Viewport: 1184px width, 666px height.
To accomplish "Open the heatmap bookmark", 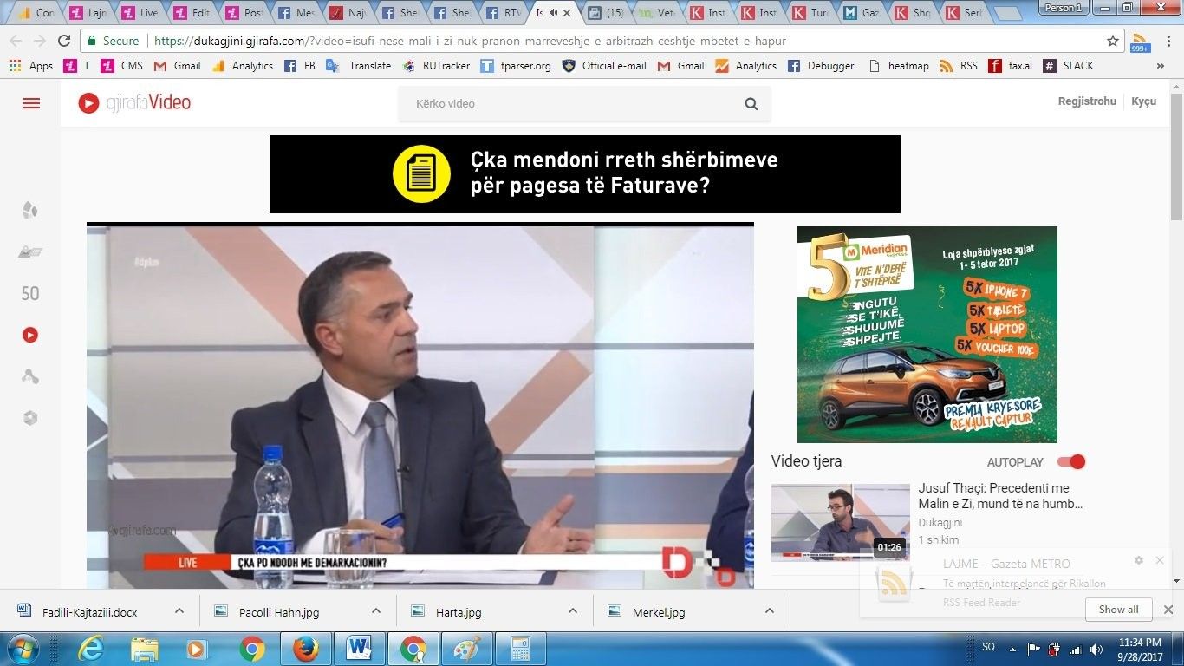I will (x=899, y=66).
